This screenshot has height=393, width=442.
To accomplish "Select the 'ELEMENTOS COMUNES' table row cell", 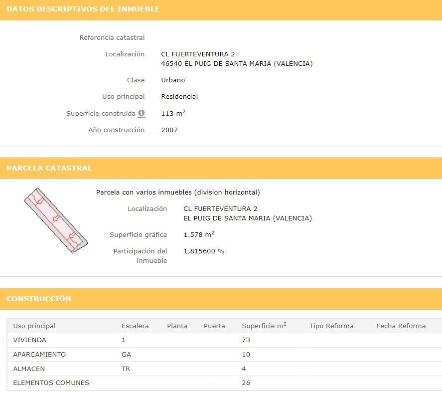I will pos(51,383).
